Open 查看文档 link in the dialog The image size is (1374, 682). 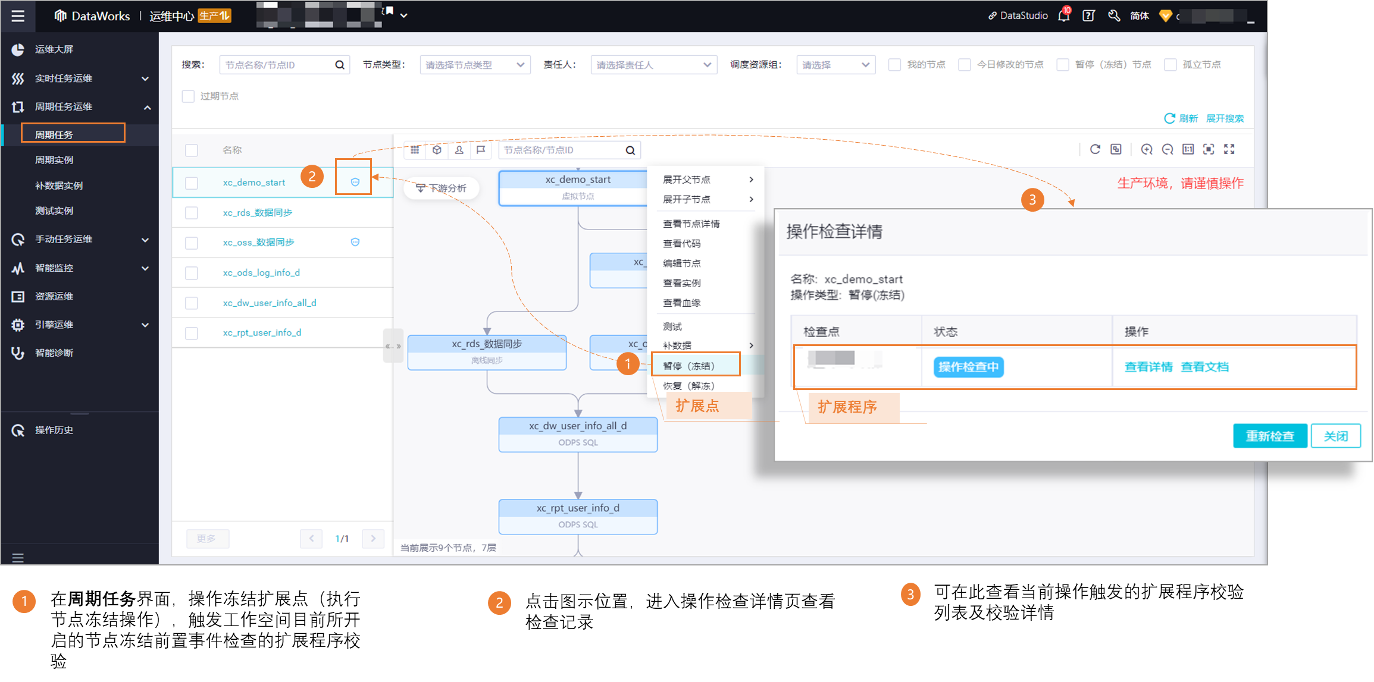[x=1204, y=367]
